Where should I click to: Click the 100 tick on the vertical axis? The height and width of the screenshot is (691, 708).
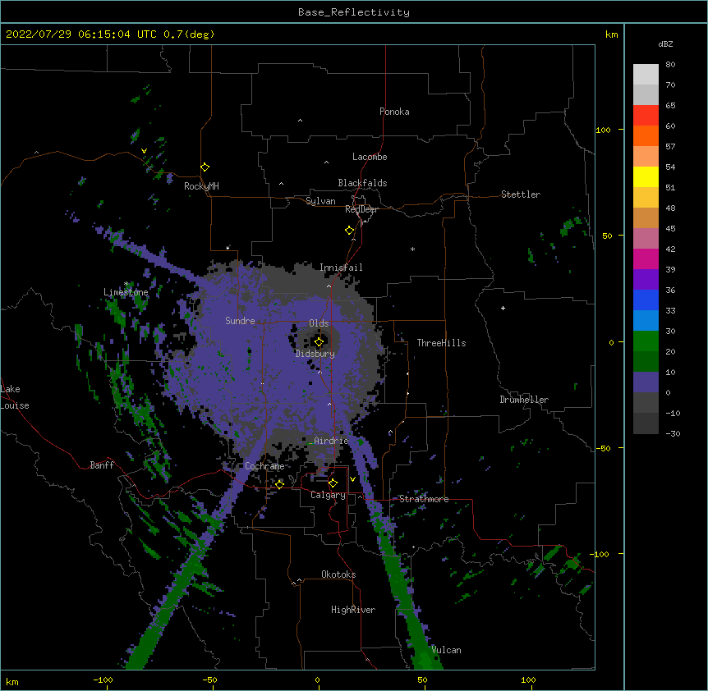point(603,130)
